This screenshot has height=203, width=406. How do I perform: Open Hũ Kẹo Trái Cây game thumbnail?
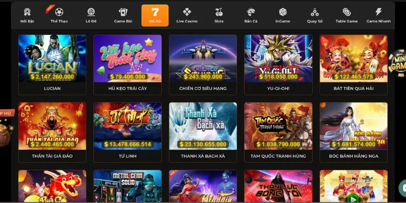point(128,58)
